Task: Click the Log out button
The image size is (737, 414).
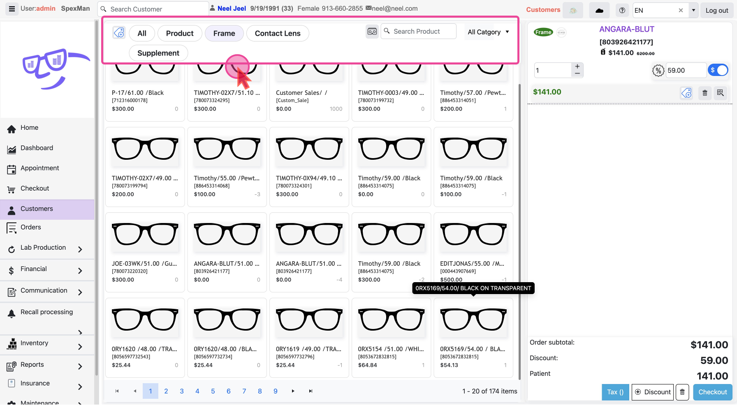Action: [716, 10]
